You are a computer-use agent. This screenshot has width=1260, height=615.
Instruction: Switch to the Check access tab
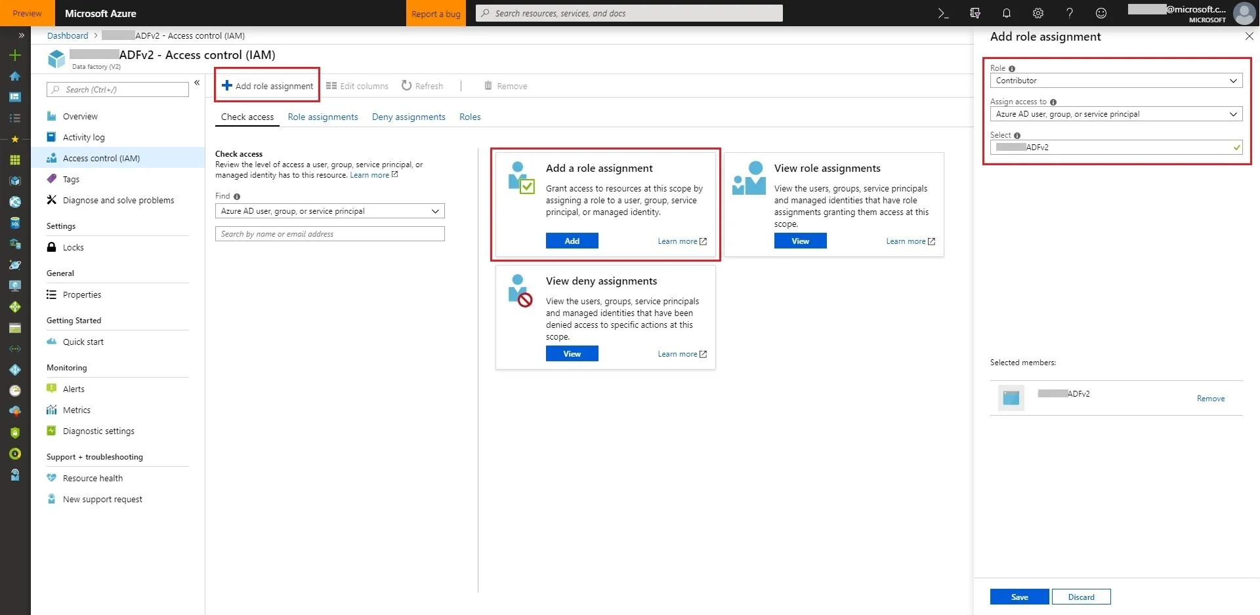click(x=247, y=117)
